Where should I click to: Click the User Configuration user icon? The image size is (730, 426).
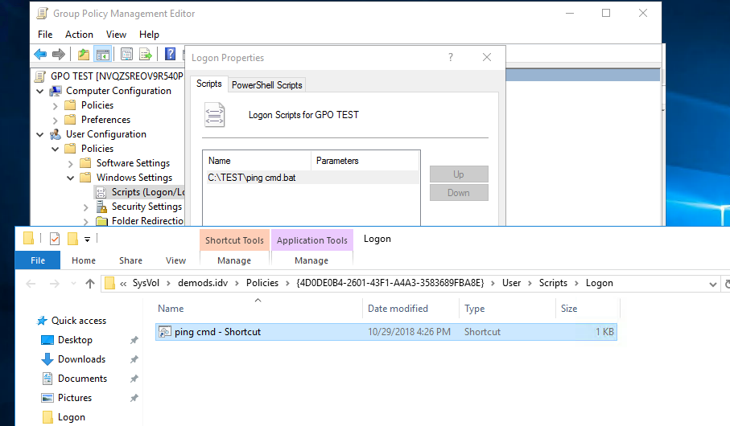(56, 134)
